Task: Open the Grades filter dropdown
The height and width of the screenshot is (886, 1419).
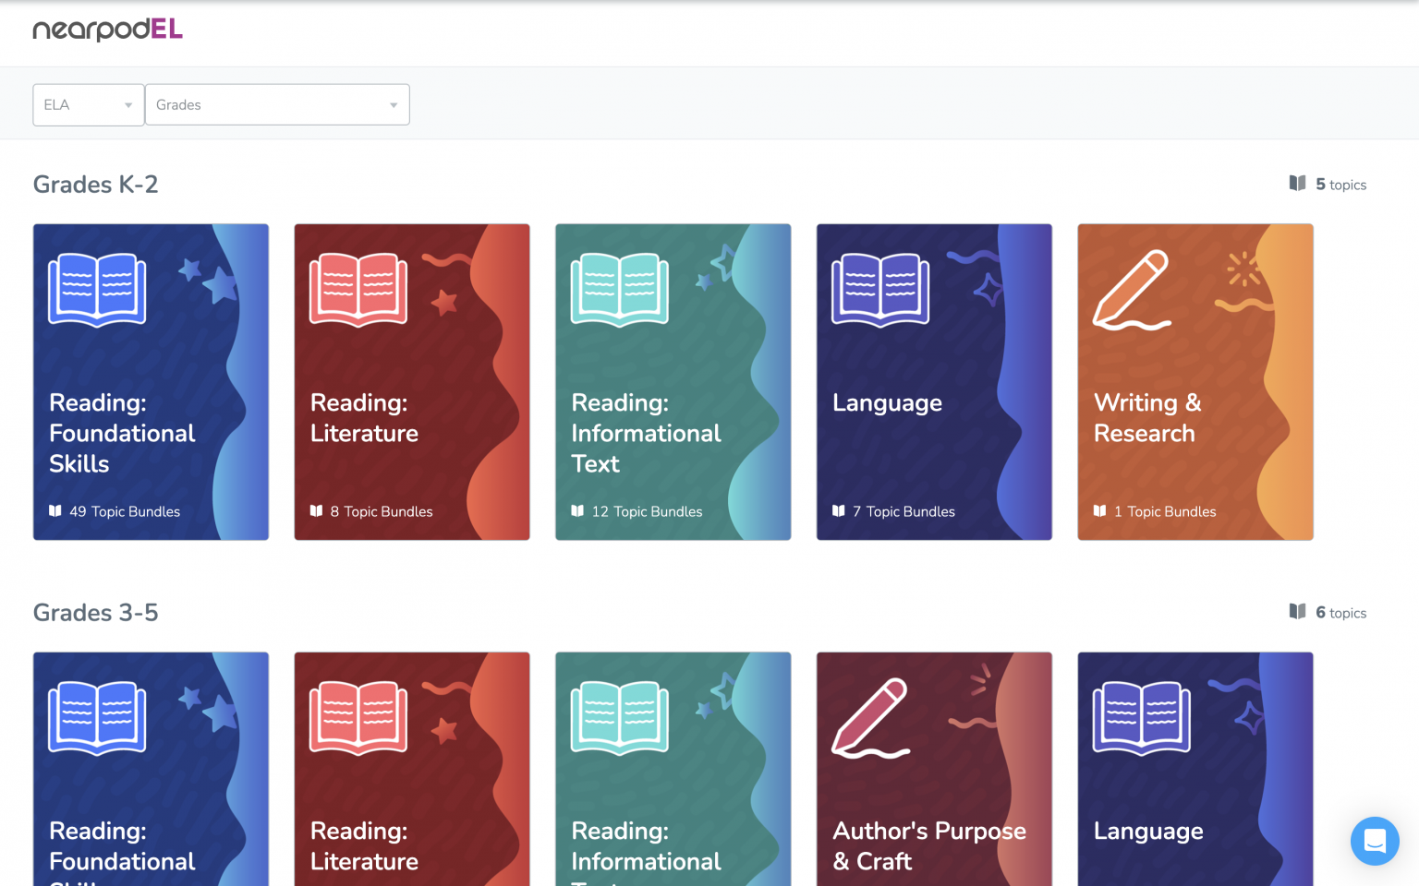Action: tap(277, 104)
